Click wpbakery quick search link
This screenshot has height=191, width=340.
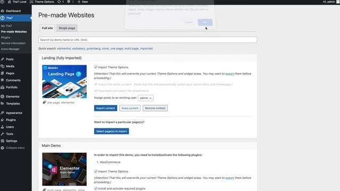[79, 48]
